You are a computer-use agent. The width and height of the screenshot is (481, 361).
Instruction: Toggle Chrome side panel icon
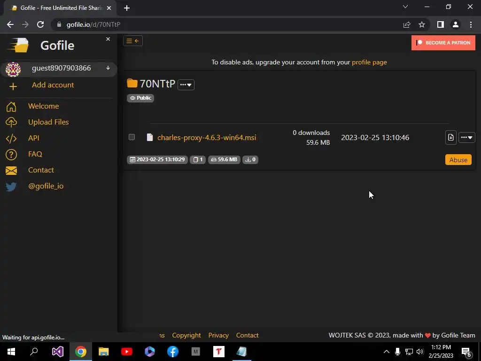441,24
